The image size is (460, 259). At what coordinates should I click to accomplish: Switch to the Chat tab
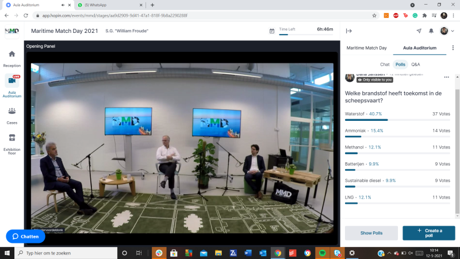tap(385, 64)
